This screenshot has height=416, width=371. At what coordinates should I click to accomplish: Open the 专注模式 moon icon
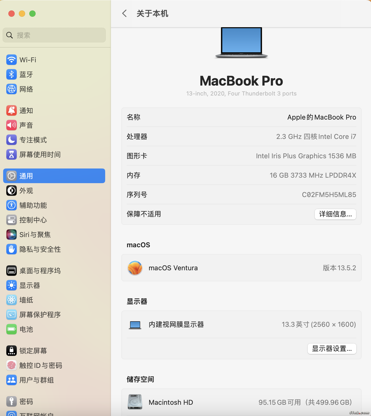(x=12, y=140)
